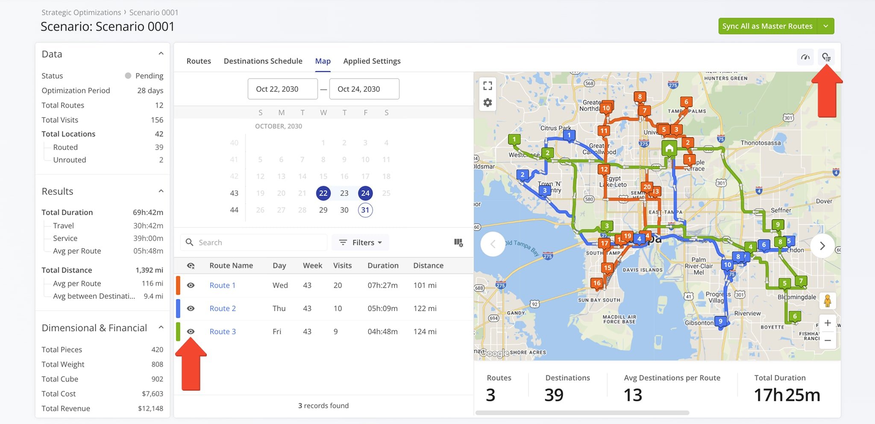Hide Route 1 on the map
875x424 pixels.
[x=191, y=286]
